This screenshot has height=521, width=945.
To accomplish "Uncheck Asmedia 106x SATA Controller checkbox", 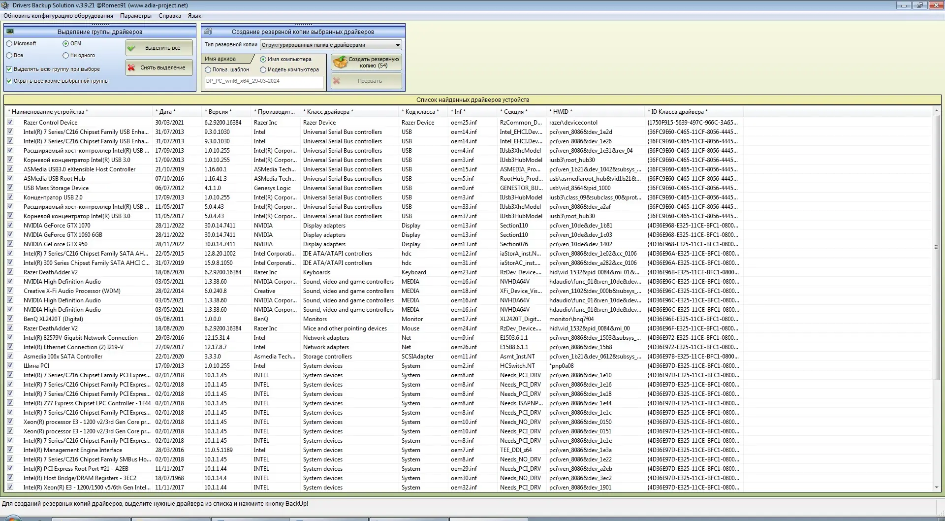I will tap(10, 356).
